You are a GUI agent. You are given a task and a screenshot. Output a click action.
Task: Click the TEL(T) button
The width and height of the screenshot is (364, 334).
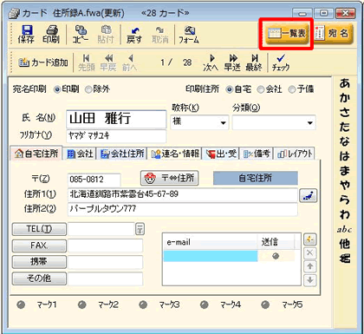click(39, 229)
